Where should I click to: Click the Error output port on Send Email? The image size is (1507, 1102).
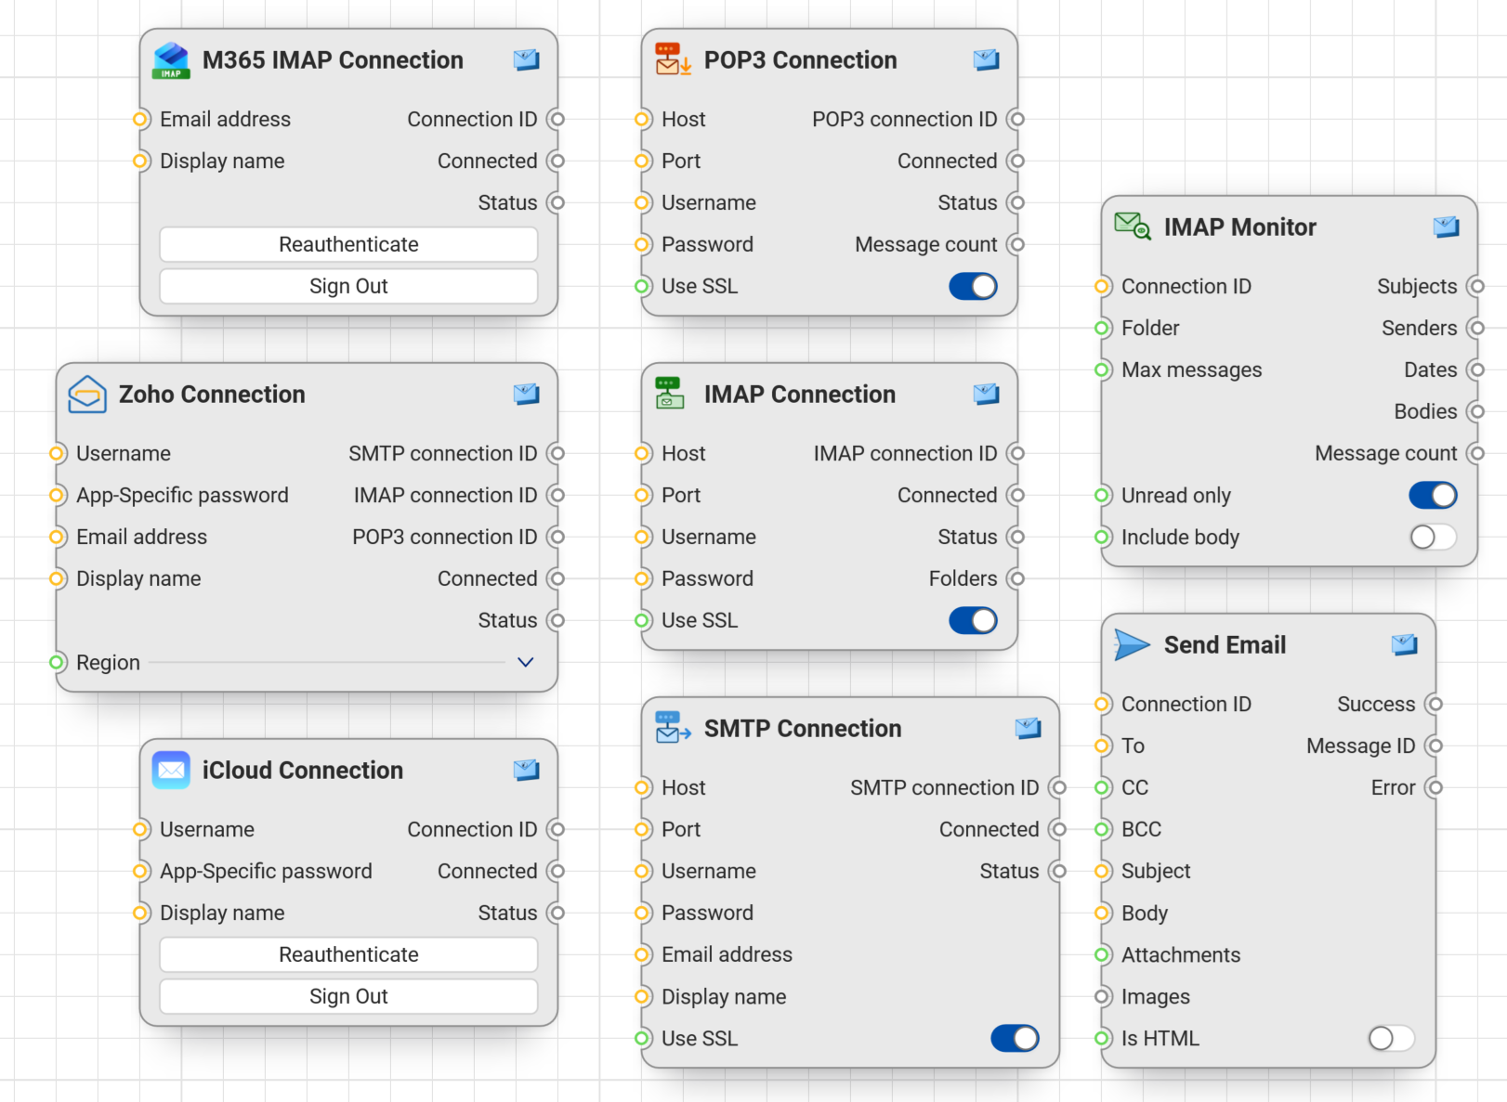tap(1435, 787)
